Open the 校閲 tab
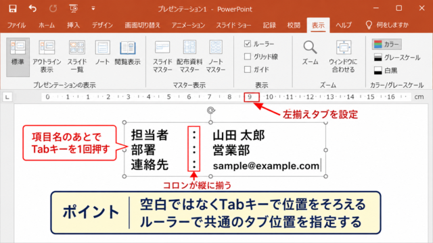433x243 pixels. 294,26
